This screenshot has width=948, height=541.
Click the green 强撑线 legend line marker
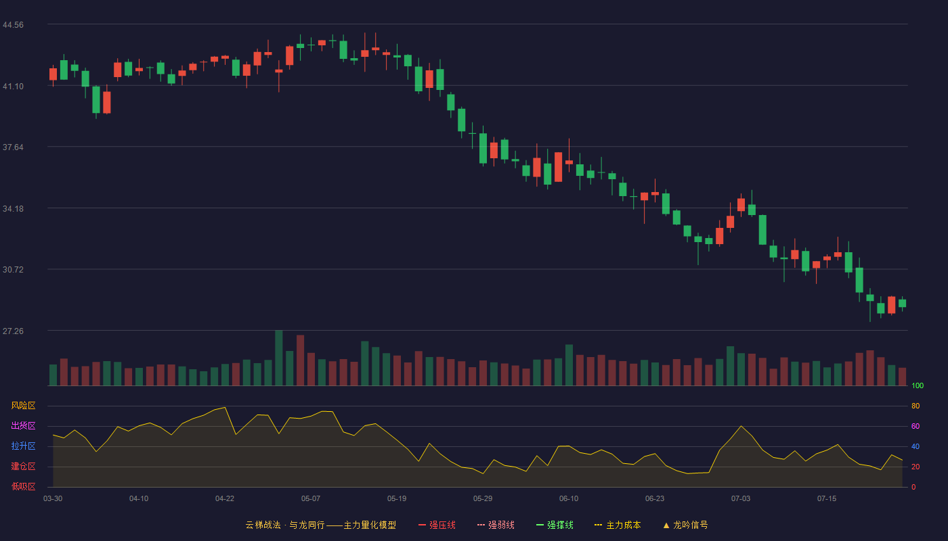click(540, 525)
